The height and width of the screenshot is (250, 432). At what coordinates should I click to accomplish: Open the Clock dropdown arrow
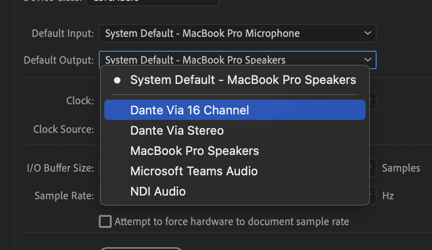click(373, 101)
